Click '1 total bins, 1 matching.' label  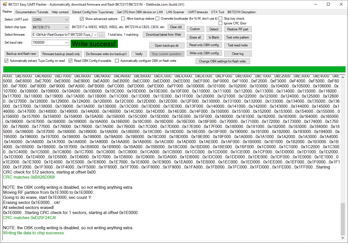pos(124,35)
